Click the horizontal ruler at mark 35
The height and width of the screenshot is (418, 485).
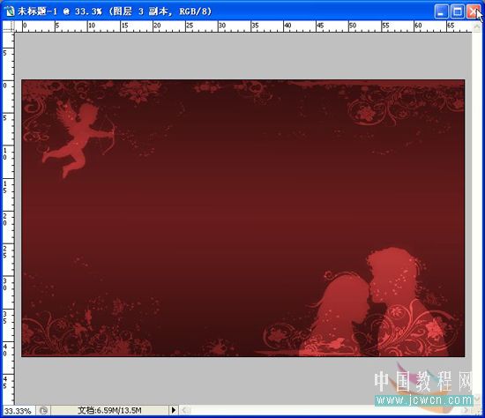click(x=251, y=26)
